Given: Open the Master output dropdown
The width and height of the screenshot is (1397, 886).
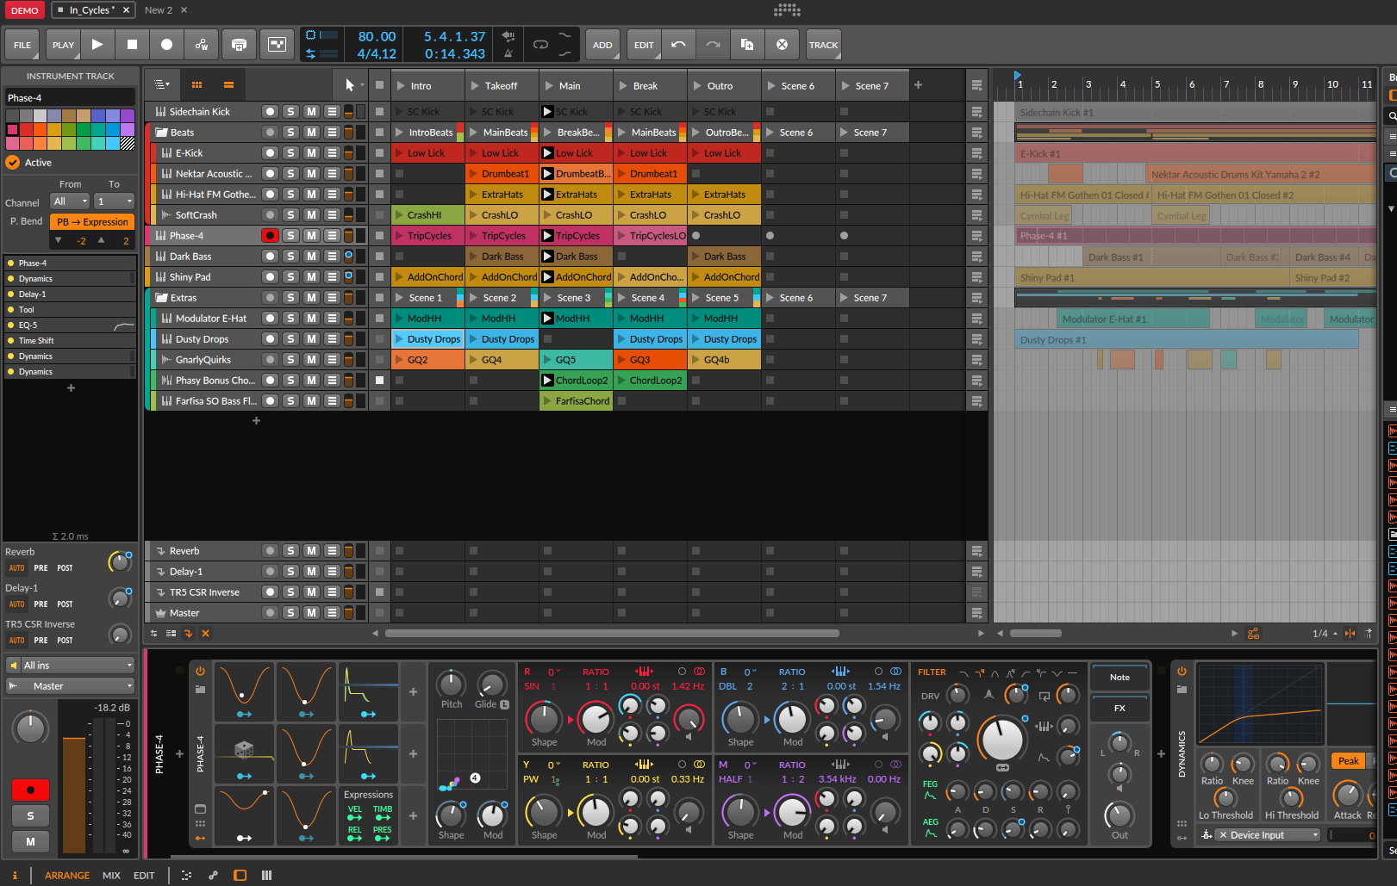Looking at the screenshot, I should 71,686.
